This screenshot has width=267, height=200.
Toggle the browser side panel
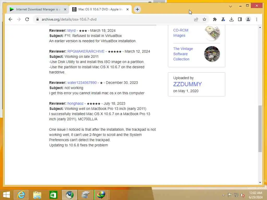point(240,19)
